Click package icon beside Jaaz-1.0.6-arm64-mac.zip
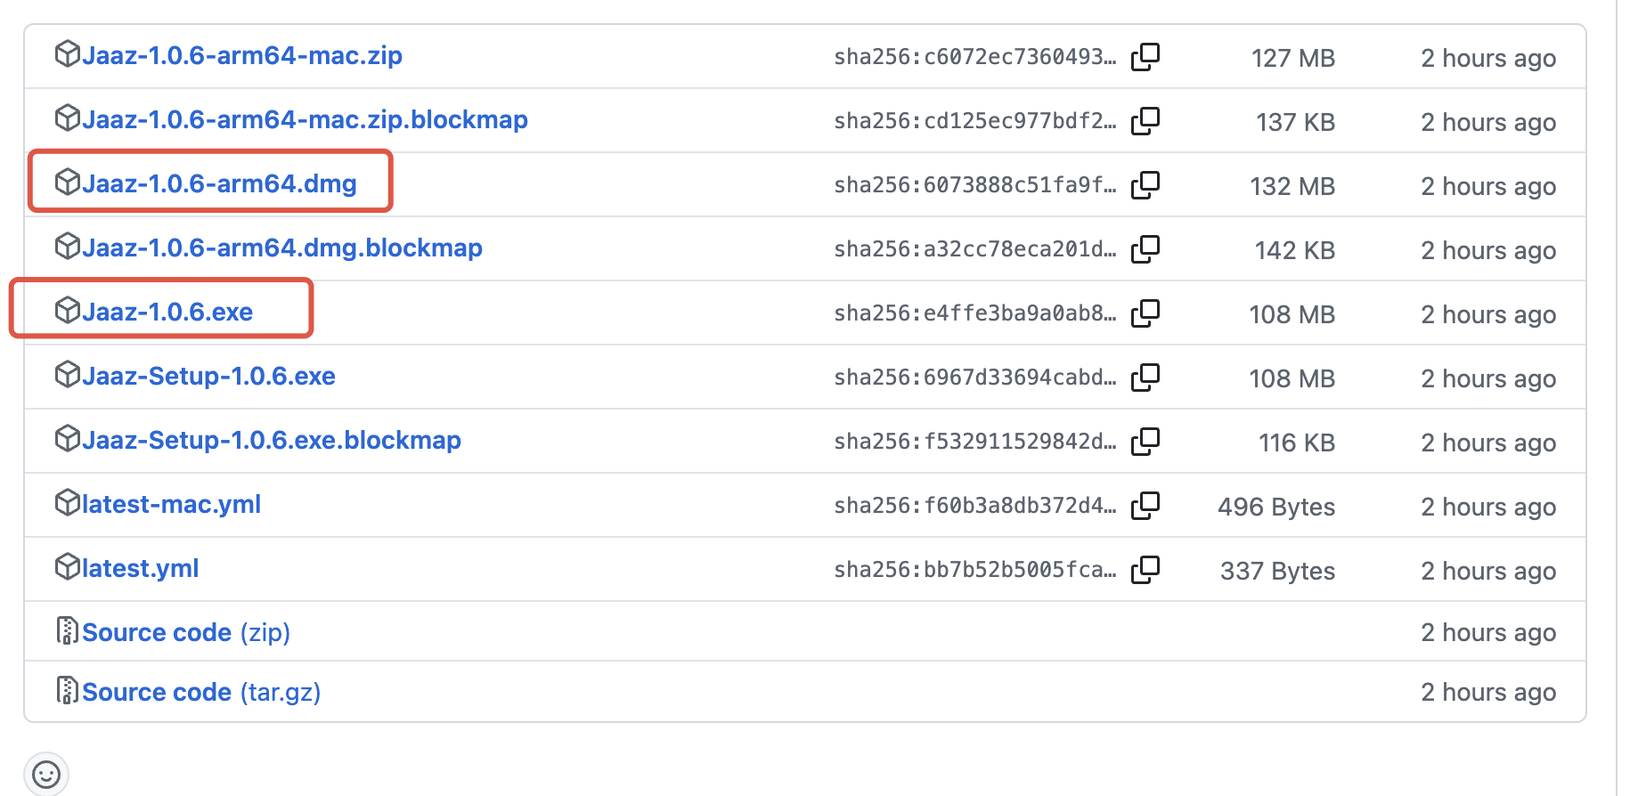 click(x=68, y=54)
